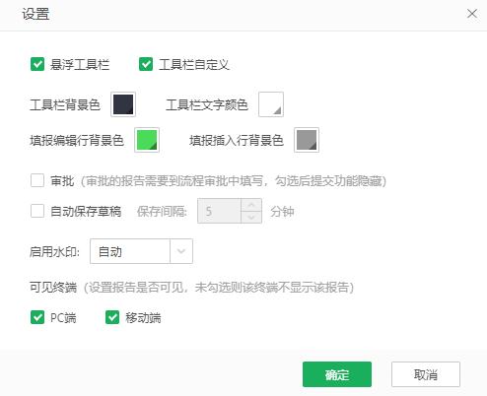Click the 可见终端 label text
This screenshot has width=487, height=396.
click(x=53, y=288)
